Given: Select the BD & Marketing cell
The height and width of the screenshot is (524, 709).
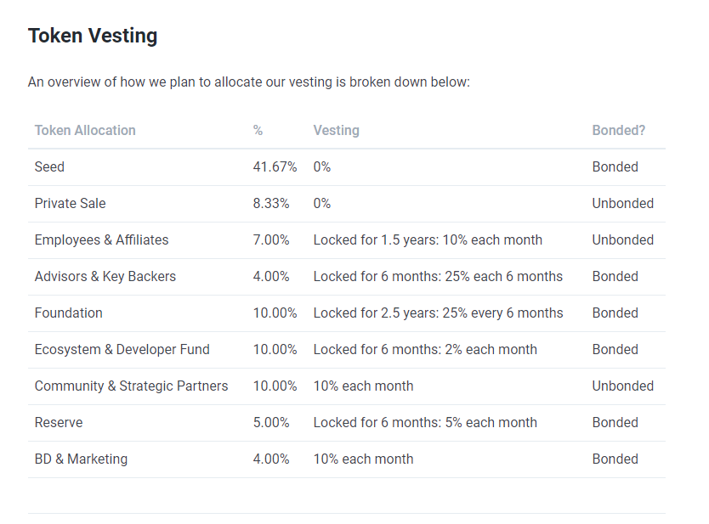Looking at the screenshot, I should click(x=81, y=459).
